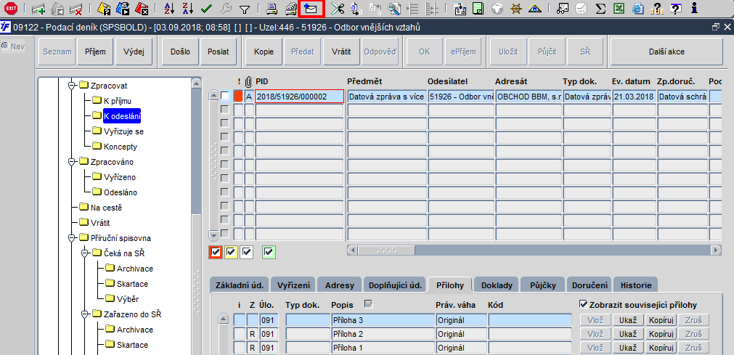Click the execute query icon with play arrow
The width and height of the screenshot is (734, 355).
click(123, 8)
